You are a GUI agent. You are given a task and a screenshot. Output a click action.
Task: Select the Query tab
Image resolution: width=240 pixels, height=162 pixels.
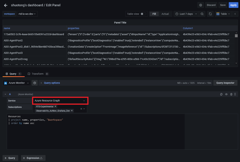tap(13, 74)
